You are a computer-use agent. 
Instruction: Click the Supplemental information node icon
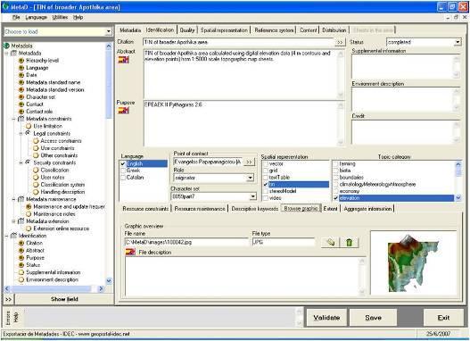21,272
